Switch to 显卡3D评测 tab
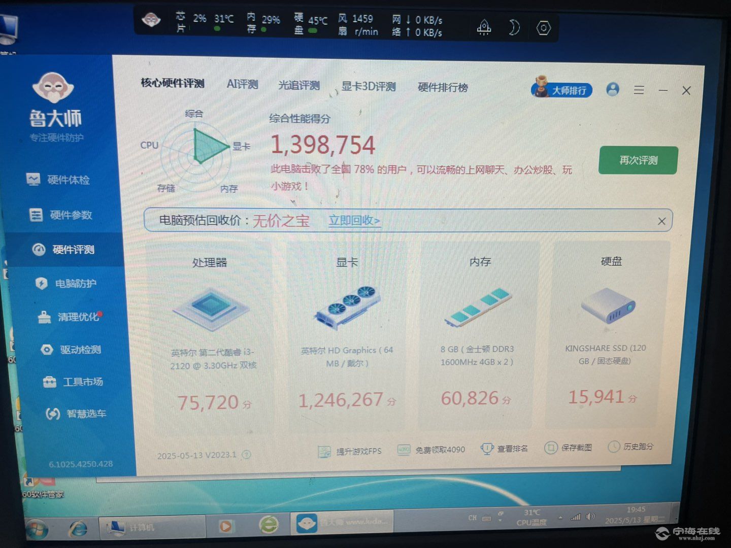 (368, 86)
